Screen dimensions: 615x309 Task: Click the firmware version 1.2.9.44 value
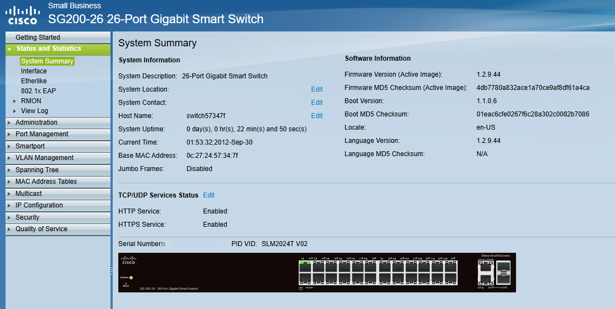pyautogui.click(x=488, y=74)
